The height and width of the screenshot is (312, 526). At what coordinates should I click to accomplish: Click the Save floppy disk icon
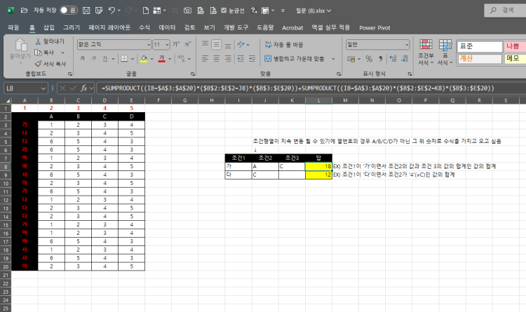pyautogui.click(x=86, y=11)
